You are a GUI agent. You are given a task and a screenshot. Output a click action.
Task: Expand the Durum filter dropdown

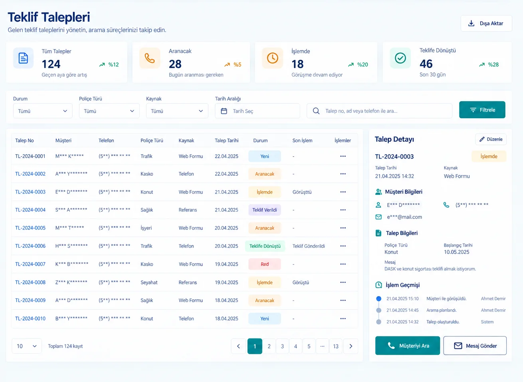tap(43, 111)
